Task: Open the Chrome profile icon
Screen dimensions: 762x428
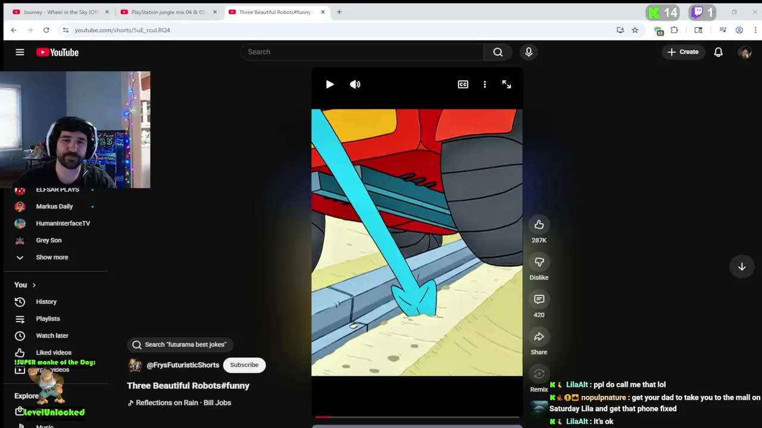Action: [x=739, y=30]
